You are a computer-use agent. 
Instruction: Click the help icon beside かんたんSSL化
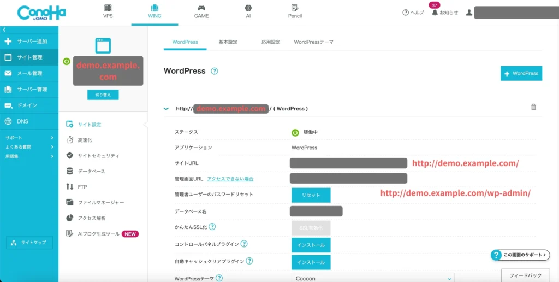[x=212, y=227]
